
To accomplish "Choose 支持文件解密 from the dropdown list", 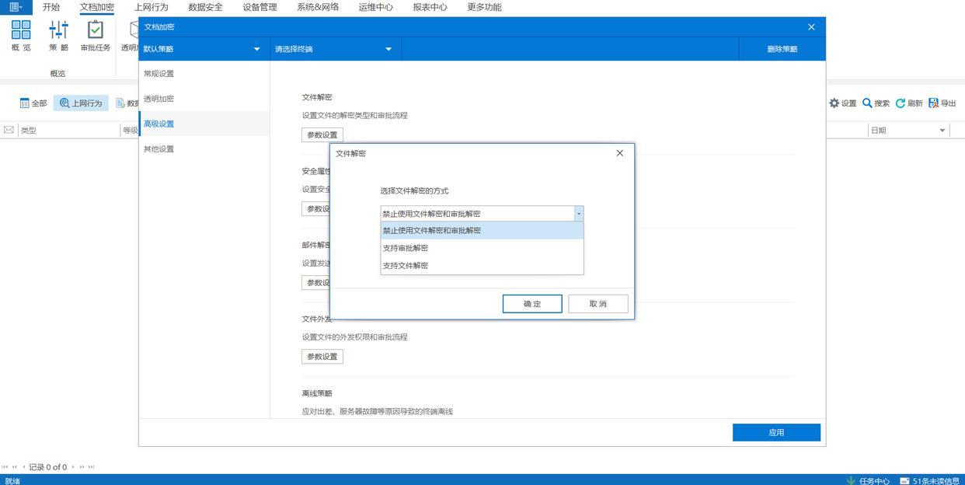I will (406, 266).
